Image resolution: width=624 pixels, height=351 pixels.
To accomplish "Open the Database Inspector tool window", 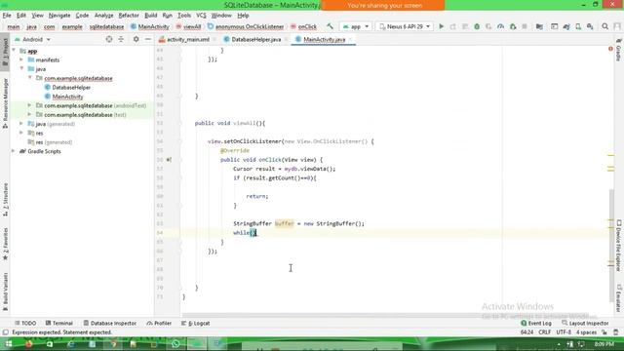I will pyautogui.click(x=110, y=323).
